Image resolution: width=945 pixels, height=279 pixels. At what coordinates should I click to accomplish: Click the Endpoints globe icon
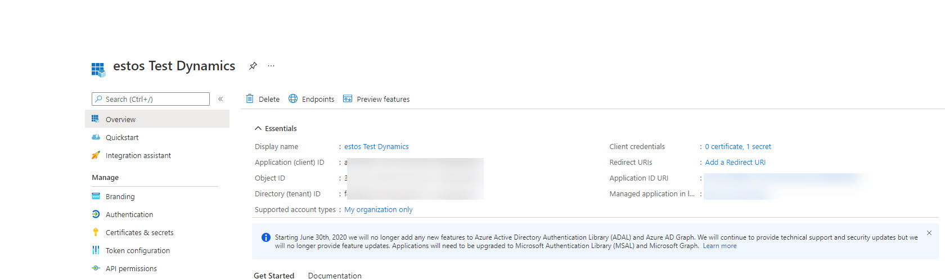[x=293, y=99]
